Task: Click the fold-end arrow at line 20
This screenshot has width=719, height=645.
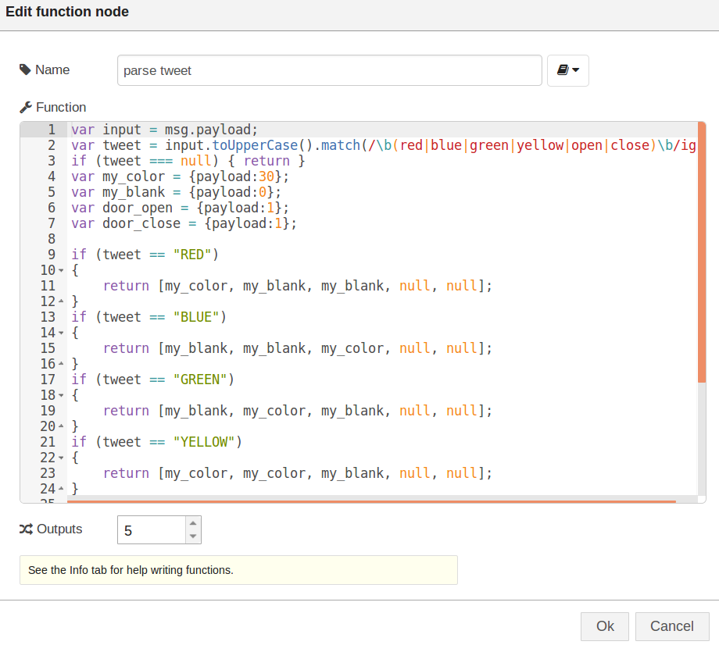Action: [x=61, y=427]
